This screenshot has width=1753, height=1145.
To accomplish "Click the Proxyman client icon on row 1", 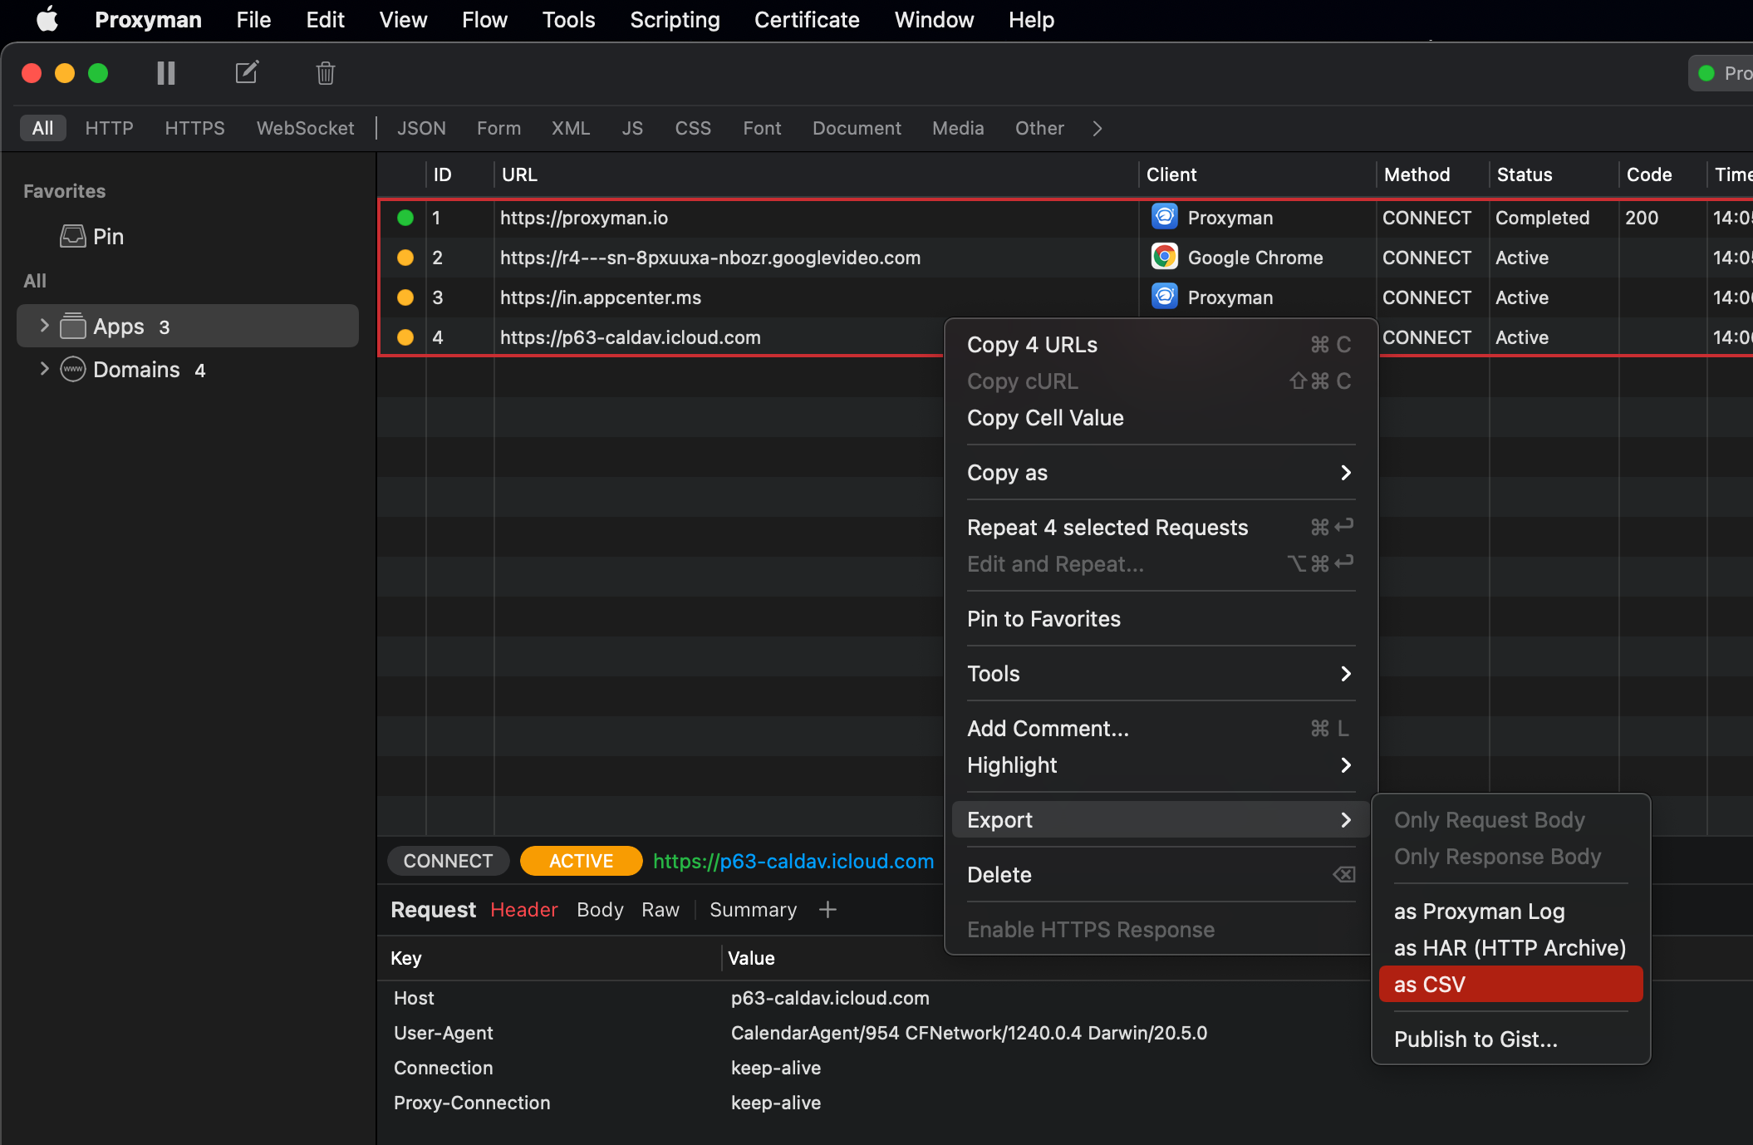I will coord(1164,217).
